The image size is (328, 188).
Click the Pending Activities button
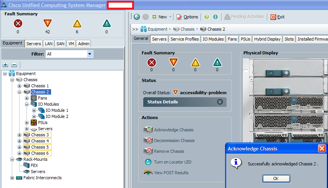[x=244, y=17]
